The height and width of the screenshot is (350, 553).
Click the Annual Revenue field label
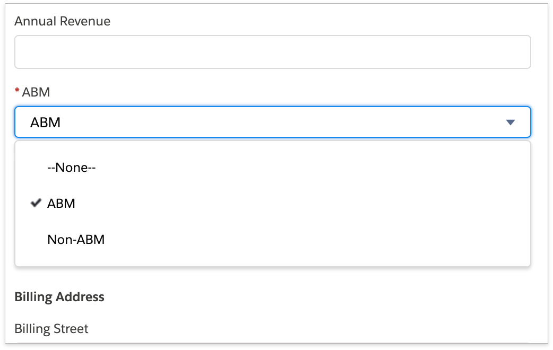coord(62,21)
